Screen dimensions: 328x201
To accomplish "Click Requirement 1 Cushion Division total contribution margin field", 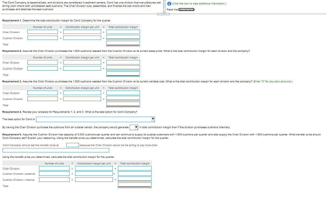I will click(x=123, y=37).
